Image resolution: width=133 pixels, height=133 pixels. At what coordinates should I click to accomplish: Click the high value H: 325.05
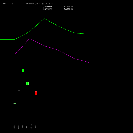tap(68, 7)
